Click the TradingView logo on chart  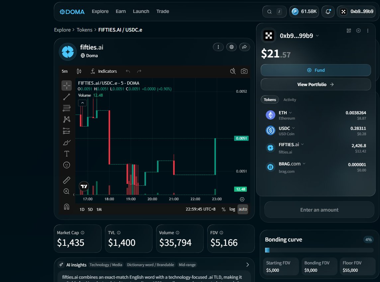pyautogui.click(x=84, y=186)
